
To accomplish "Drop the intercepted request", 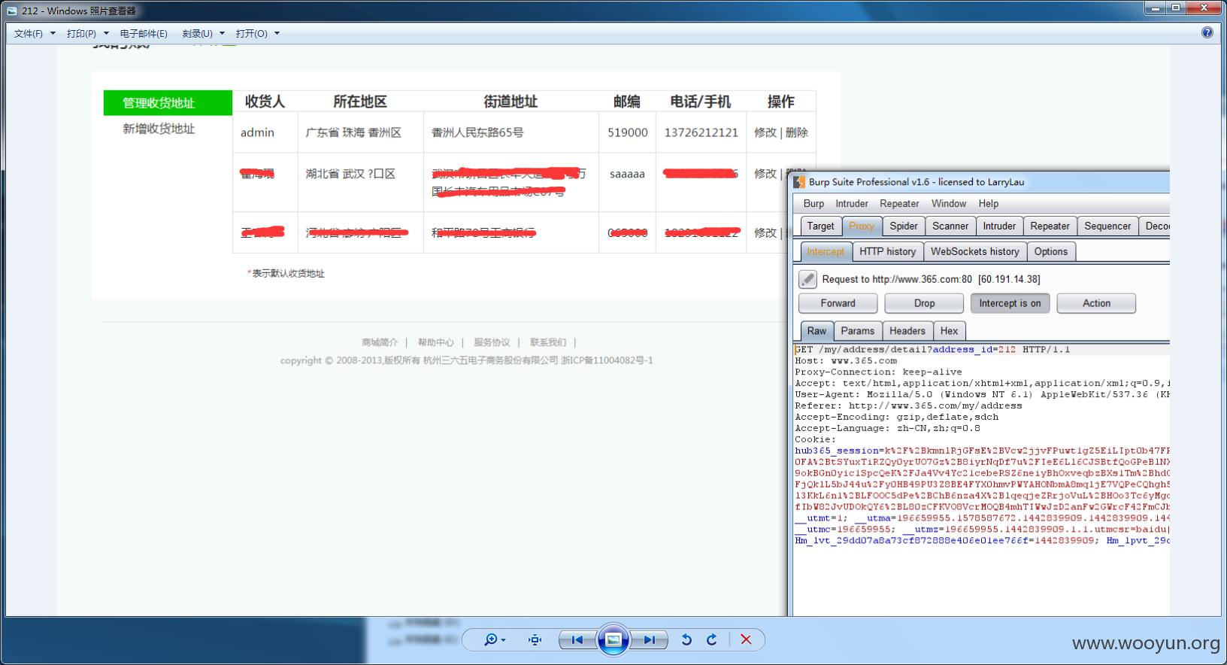I will pos(925,303).
